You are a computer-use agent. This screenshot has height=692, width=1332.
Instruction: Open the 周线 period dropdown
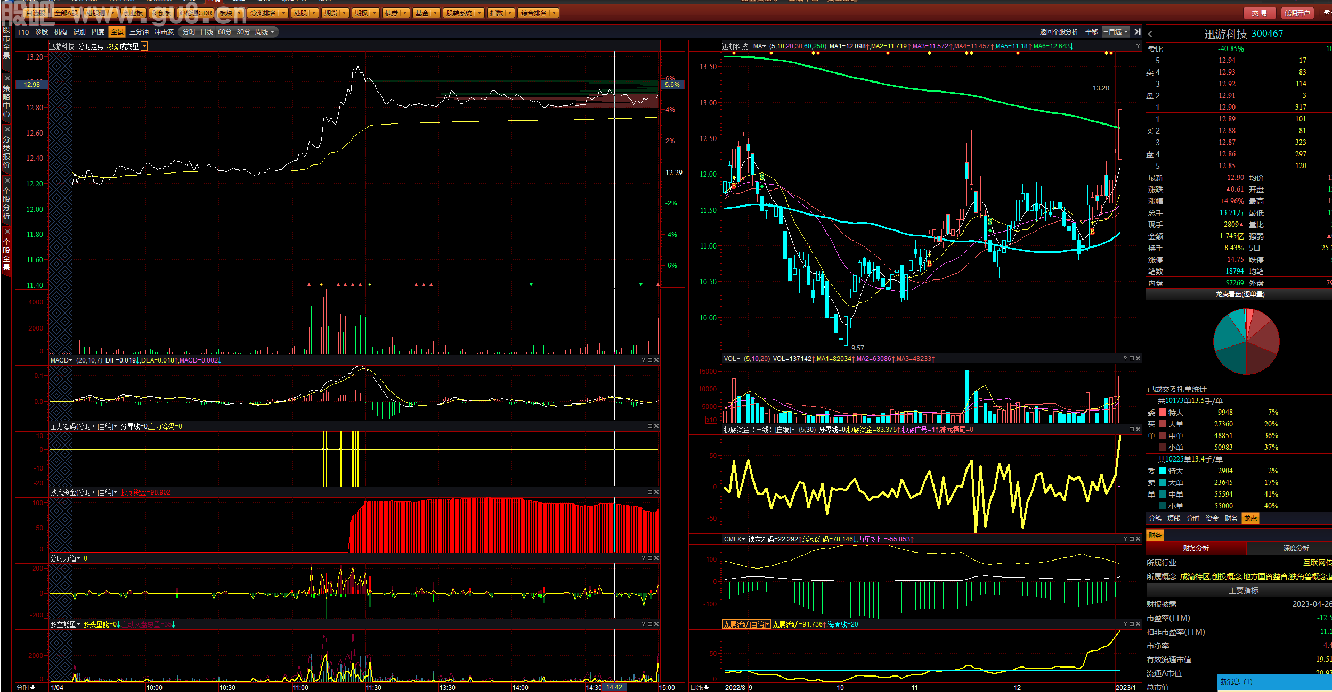tap(264, 32)
